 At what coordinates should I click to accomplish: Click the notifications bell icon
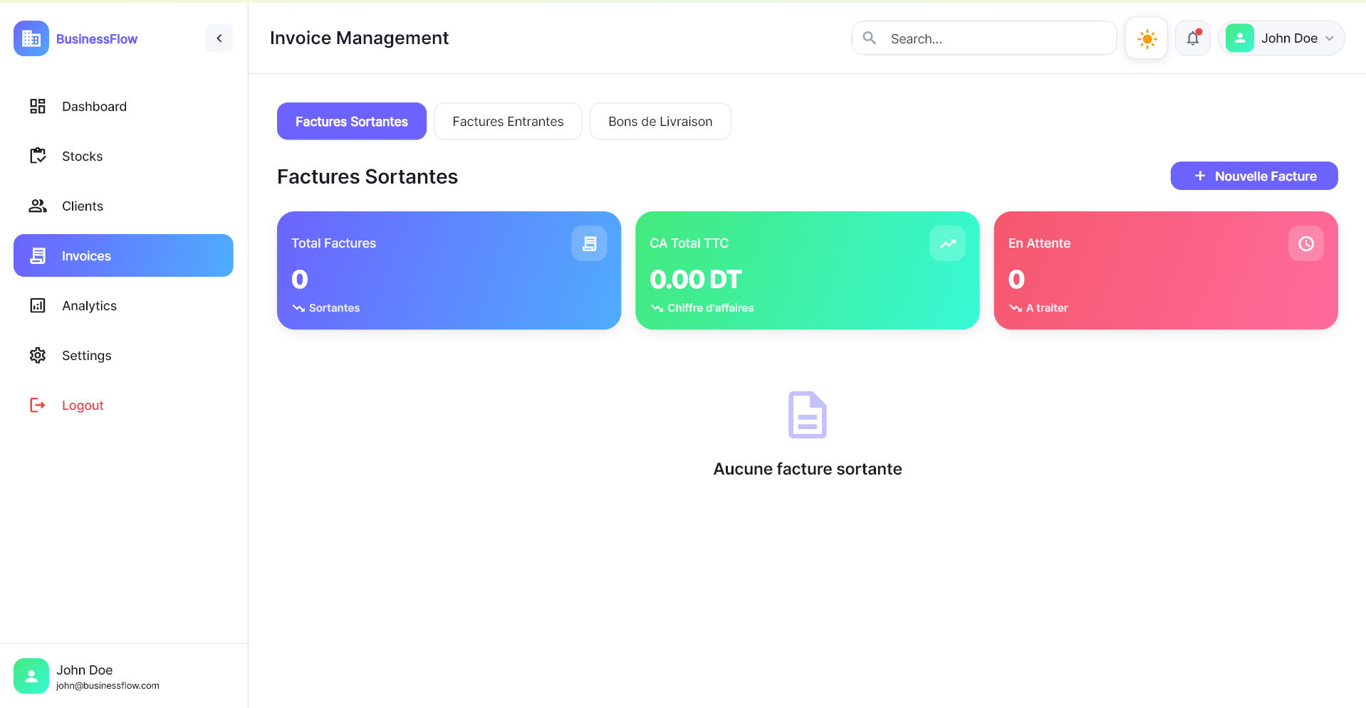1192,38
